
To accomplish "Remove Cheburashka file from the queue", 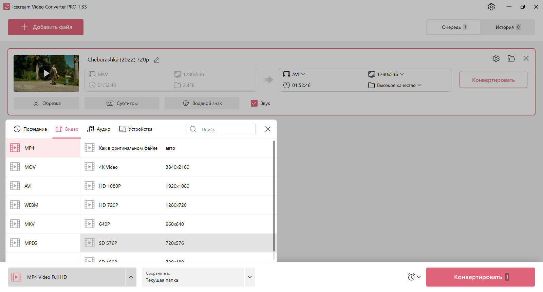I will [x=526, y=58].
